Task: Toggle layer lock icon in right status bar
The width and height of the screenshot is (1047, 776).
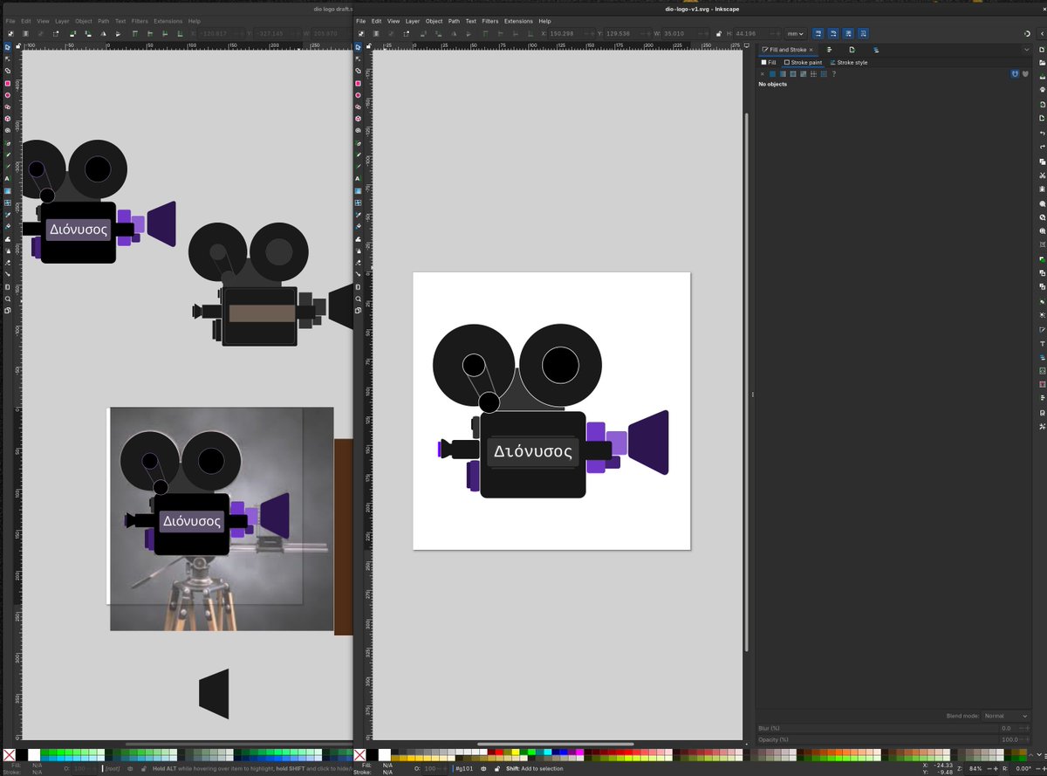Action: tap(498, 768)
